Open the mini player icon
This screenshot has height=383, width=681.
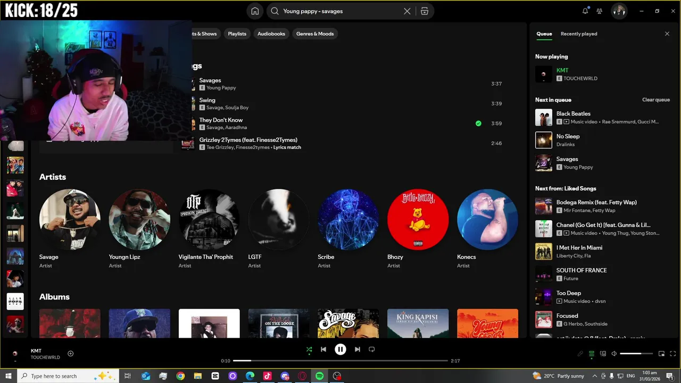(x=662, y=354)
